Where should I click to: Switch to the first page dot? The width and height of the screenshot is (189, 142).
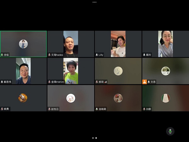tap(93, 138)
